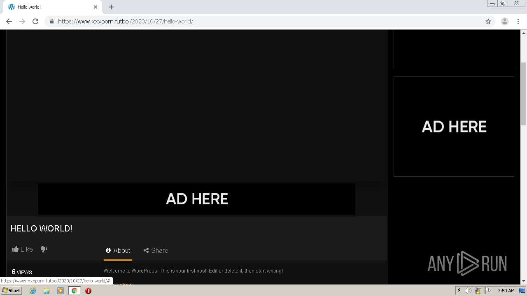
Task: Open Internet Explorer from taskbar
Action: click(33, 291)
